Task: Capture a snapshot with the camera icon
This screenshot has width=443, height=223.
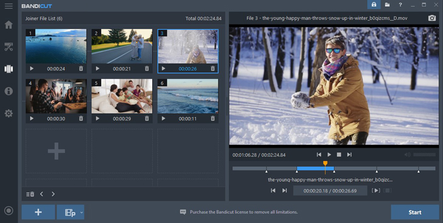Action: point(432,18)
